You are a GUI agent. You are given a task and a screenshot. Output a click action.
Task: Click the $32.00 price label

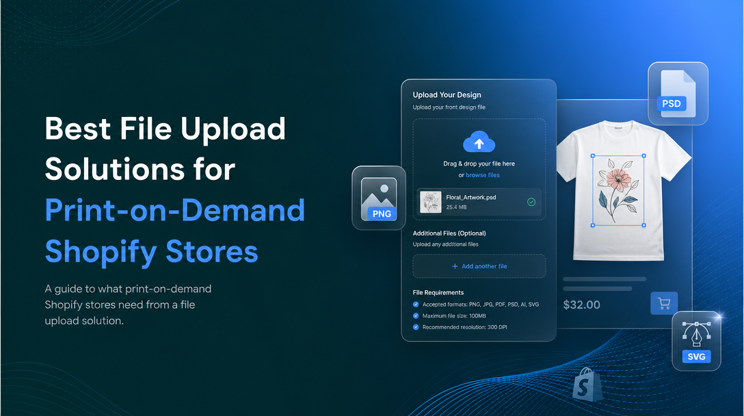click(x=581, y=305)
